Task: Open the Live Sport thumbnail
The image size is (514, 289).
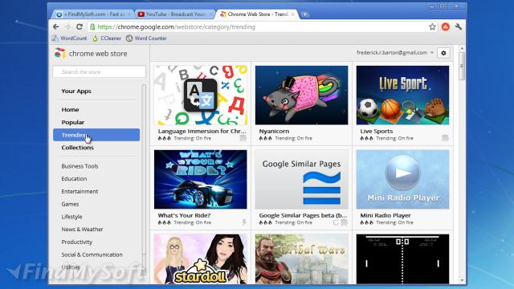Action: pyautogui.click(x=402, y=95)
